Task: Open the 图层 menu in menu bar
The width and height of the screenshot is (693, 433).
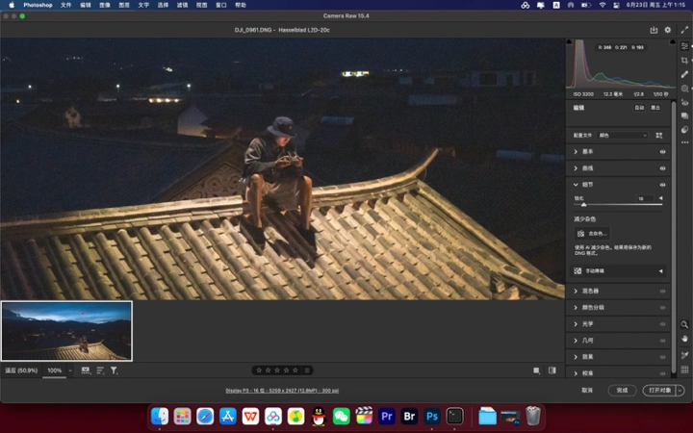Action: click(123, 5)
